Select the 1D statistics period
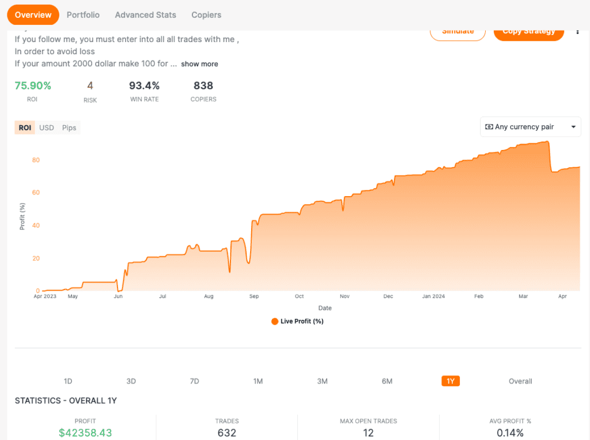Image resolution: width=590 pixels, height=440 pixels. 68,381
